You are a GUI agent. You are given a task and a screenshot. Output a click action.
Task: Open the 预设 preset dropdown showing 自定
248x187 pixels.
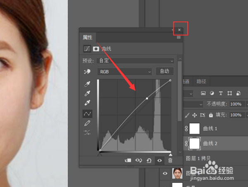pos(136,61)
